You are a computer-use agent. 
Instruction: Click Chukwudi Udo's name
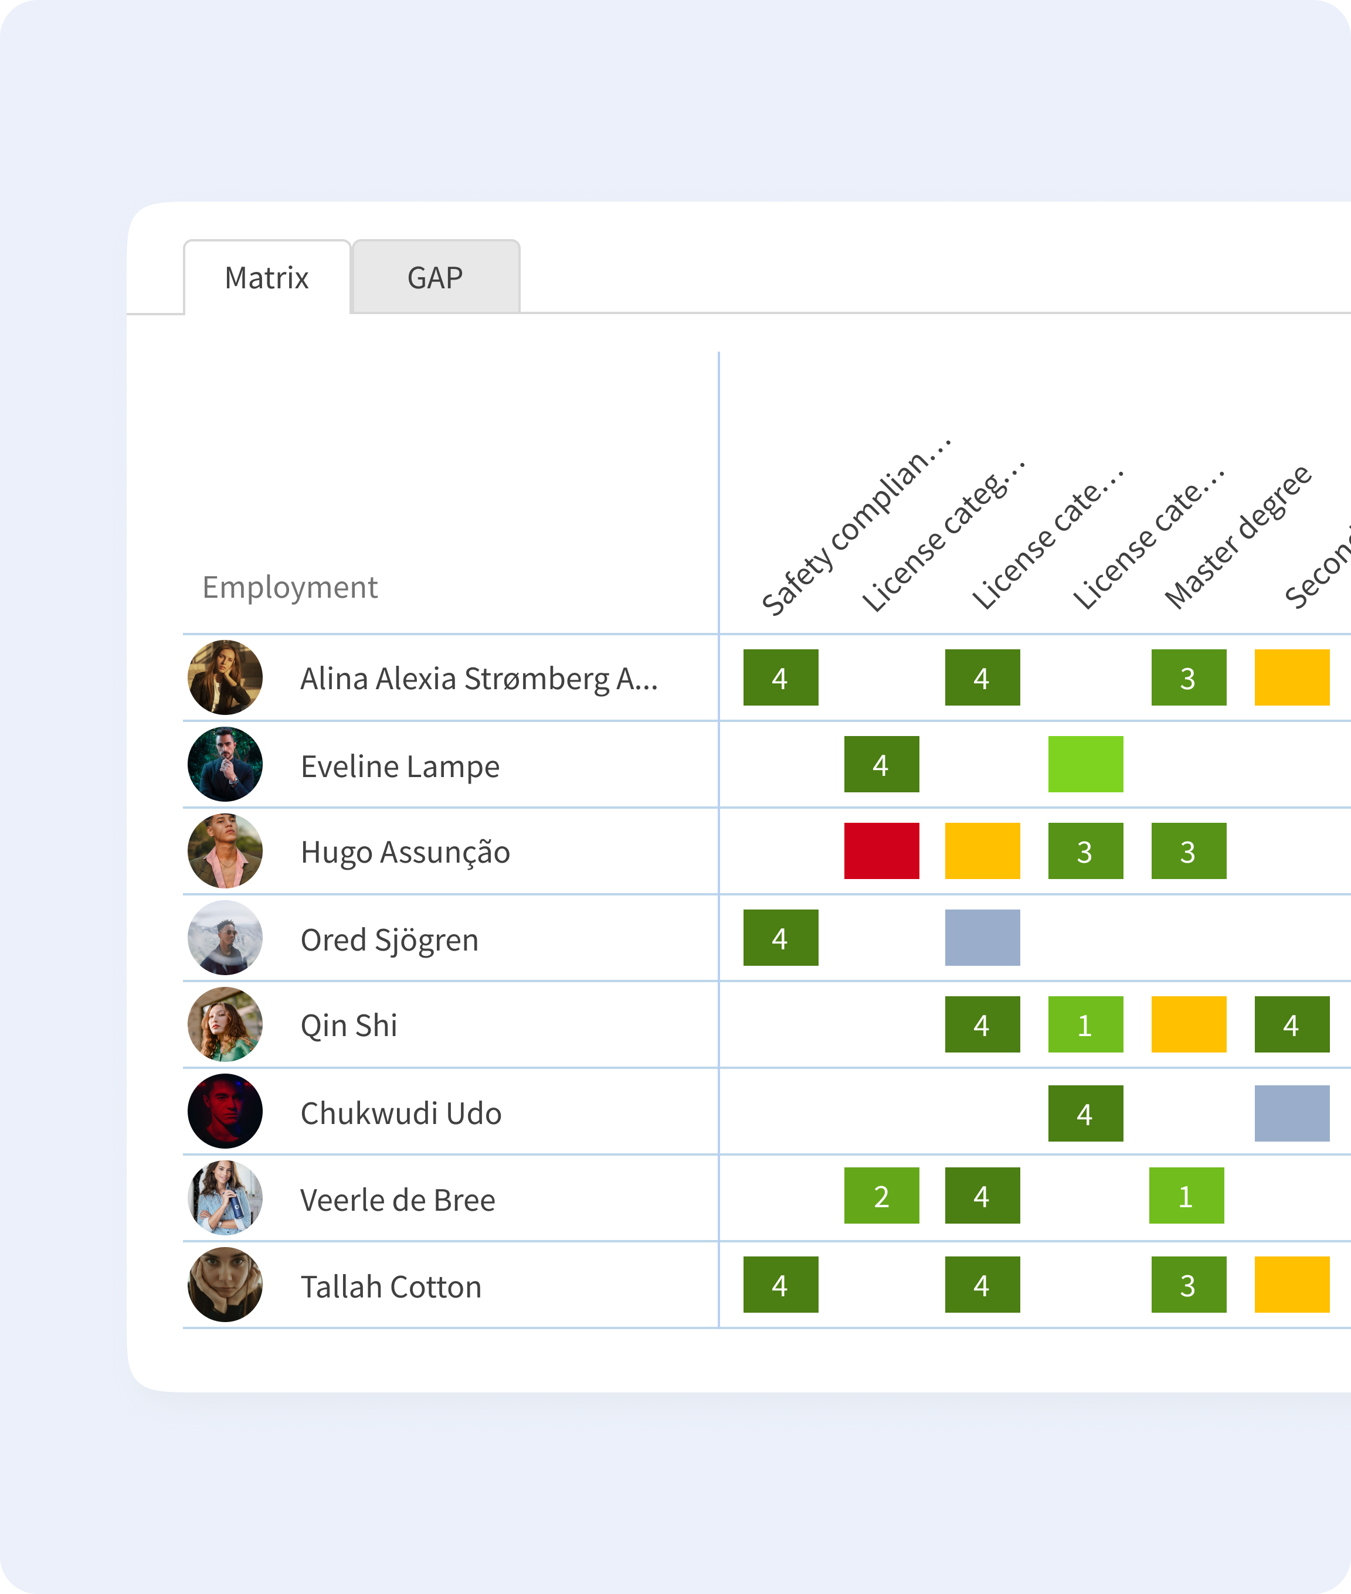pos(400,1113)
